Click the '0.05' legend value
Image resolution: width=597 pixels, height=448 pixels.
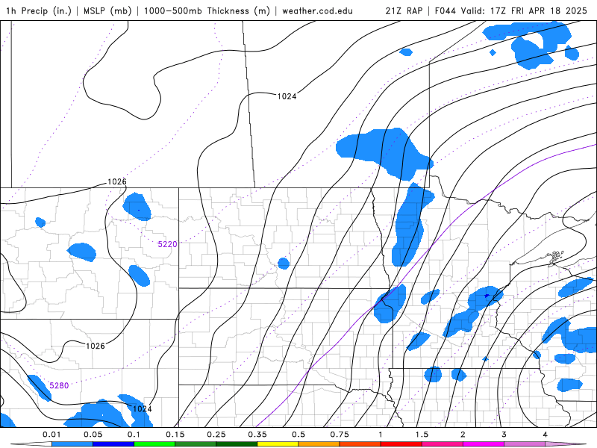pyautogui.click(x=93, y=435)
